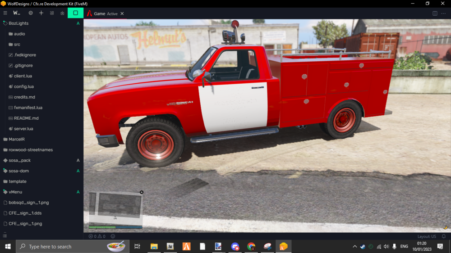Click the Type here to search box
Viewport: 451px width, 253px height.
72,246
